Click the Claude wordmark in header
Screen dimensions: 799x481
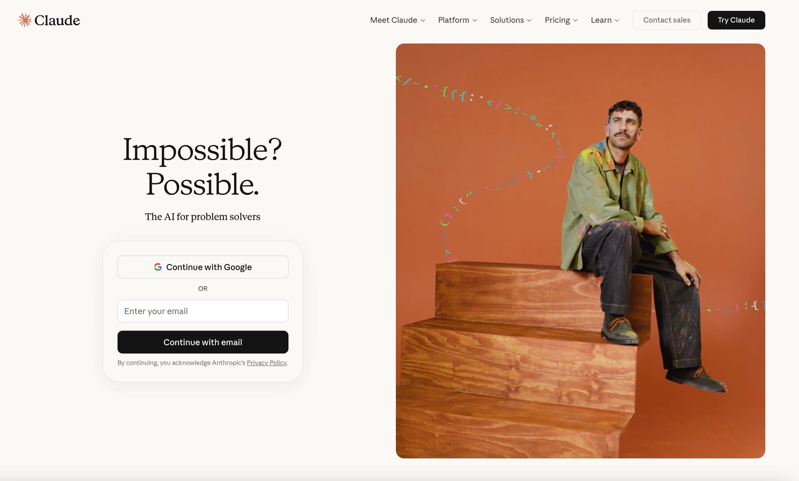[57, 20]
